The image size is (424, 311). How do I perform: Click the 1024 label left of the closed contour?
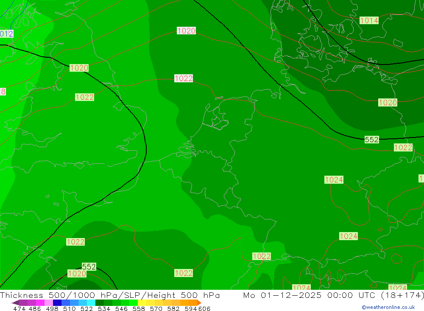(334, 180)
